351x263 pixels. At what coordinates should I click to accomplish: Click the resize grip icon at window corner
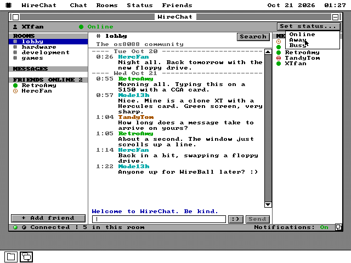click(x=338, y=227)
